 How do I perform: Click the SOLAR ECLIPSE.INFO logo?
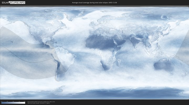coord(13,3)
